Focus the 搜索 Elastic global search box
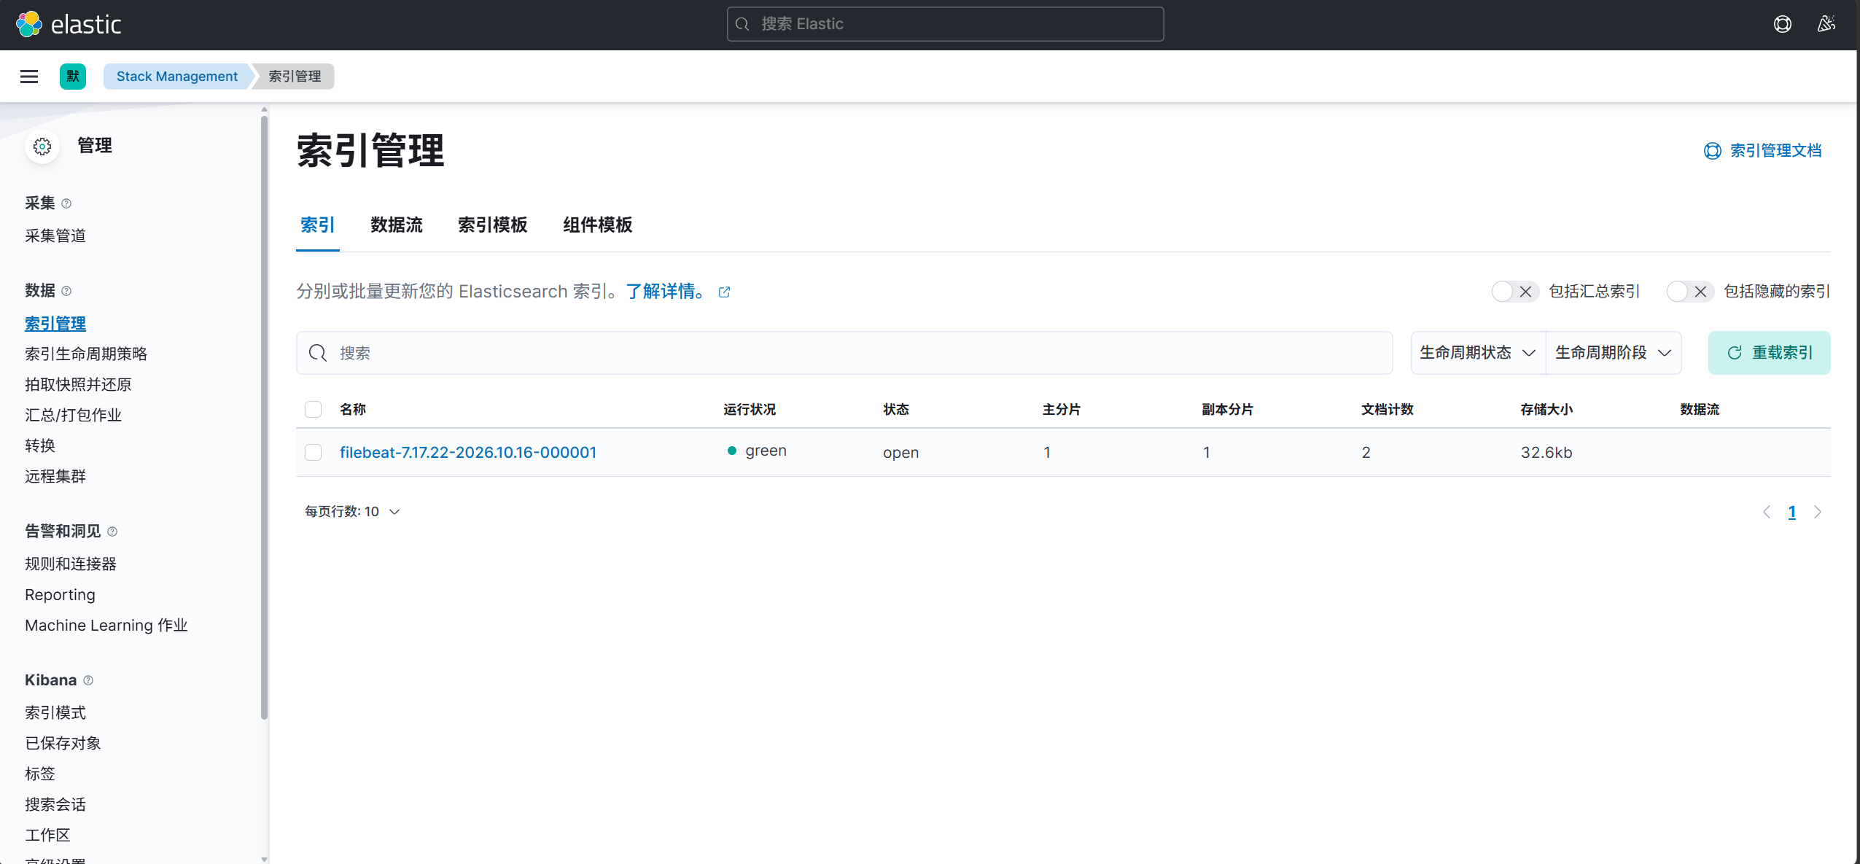The height and width of the screenshot is (864, 1860). [x=945, y=24]
